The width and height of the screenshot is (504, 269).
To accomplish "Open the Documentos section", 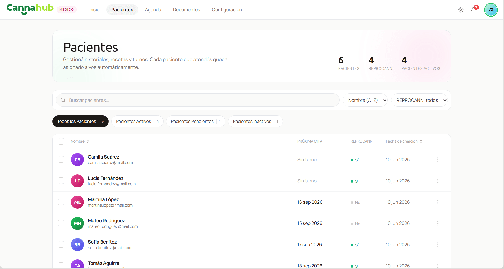I will [x=186, y=10].
